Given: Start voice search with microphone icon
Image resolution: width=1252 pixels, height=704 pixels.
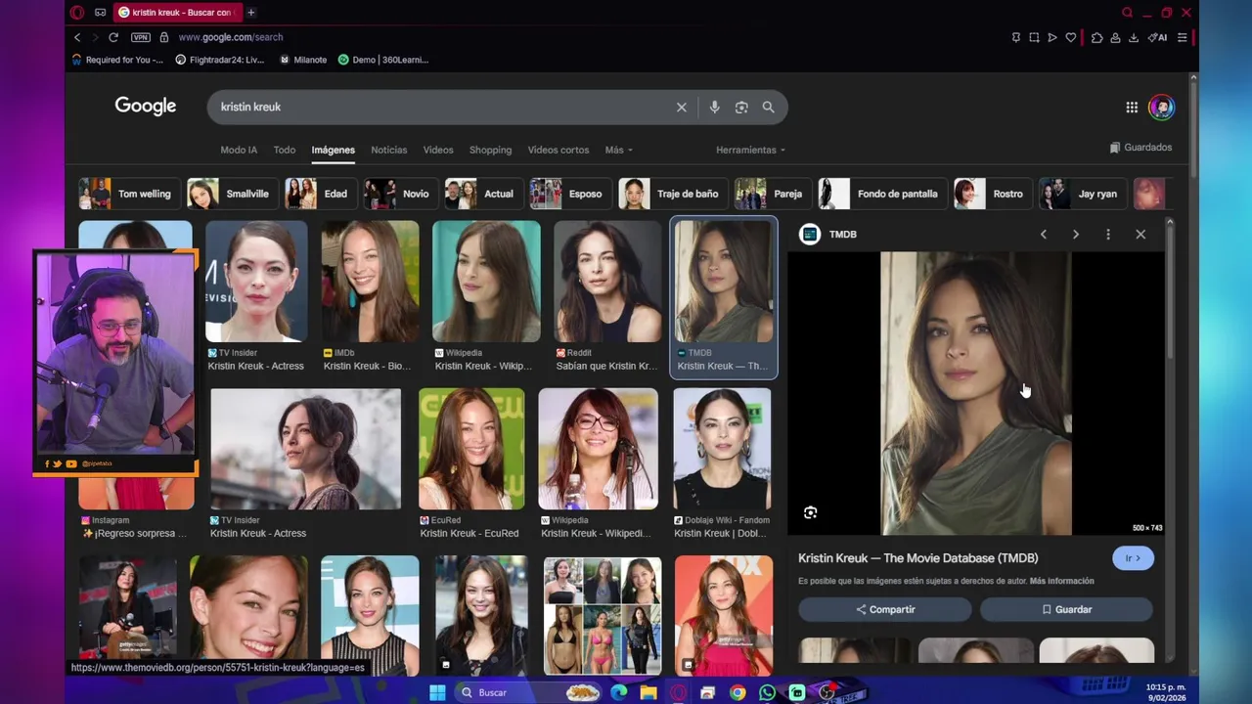Looking at the screenshot, I should 714,108.
